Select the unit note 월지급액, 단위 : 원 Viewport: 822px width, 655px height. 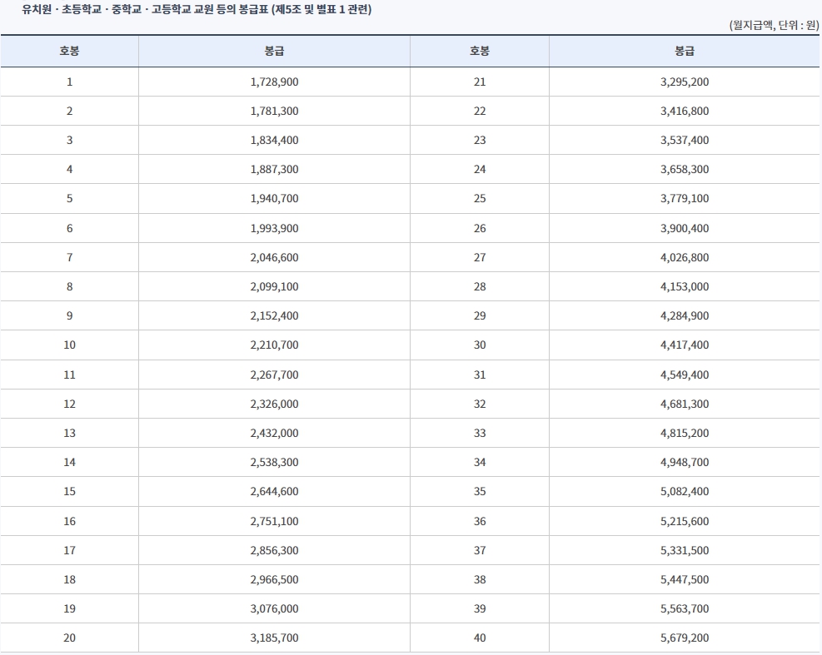coord(774,25)
